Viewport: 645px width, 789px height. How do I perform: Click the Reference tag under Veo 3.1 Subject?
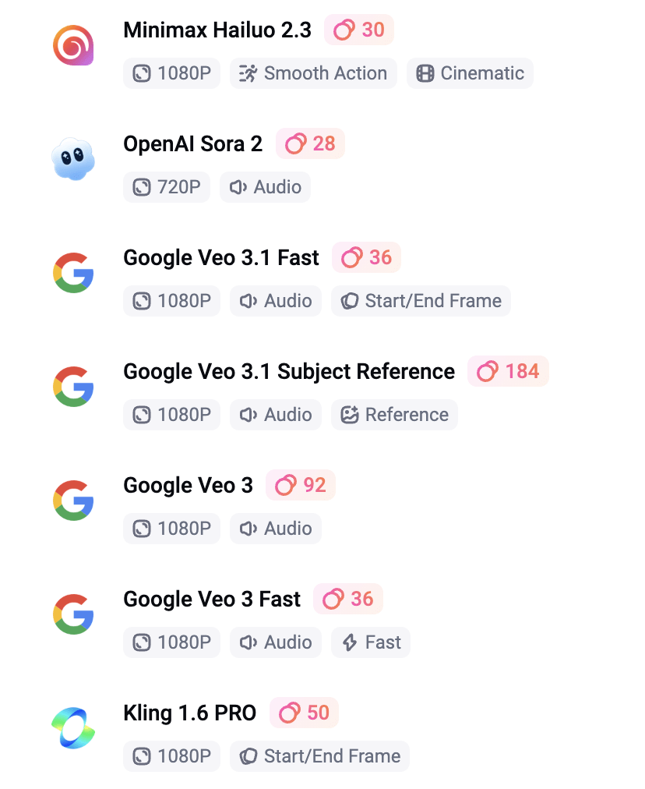tap(394, 415)
